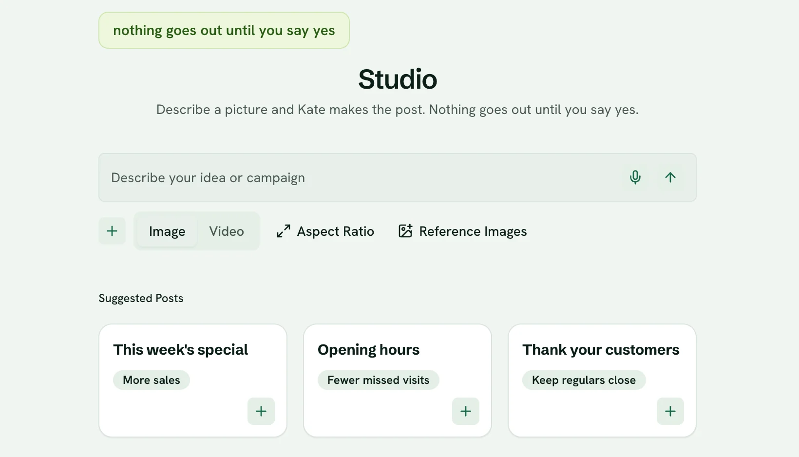Screen dimensions: 799x457
Task: Click the microphone voice input icon
Action: pyautogui.click(x=635, y=177)
